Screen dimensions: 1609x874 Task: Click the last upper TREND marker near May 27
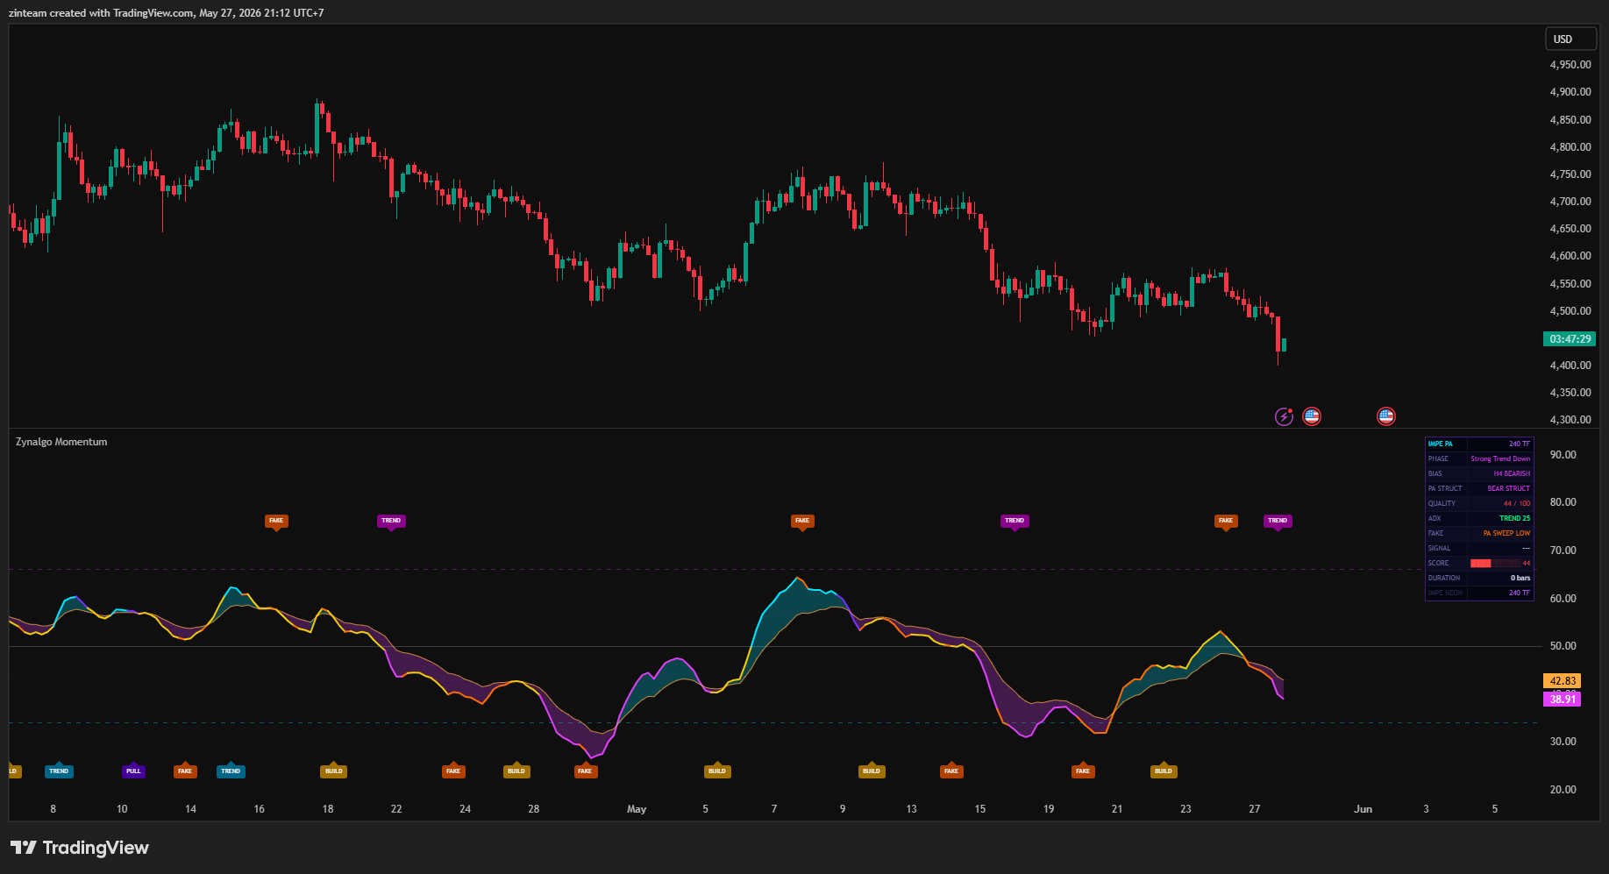click(x=1278, y=521)
